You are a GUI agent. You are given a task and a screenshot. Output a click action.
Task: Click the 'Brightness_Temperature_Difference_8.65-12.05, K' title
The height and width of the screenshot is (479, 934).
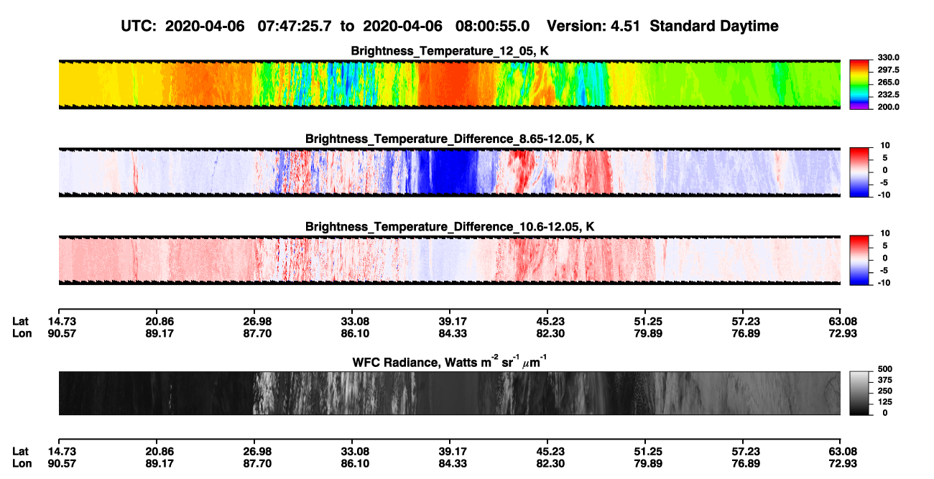(450, 139)
